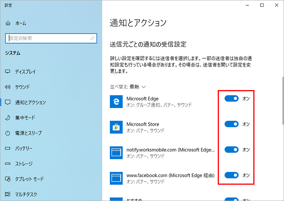Open the ディスプレイ settings page
This screenshot has width=284, height=201.
[25, 72]
